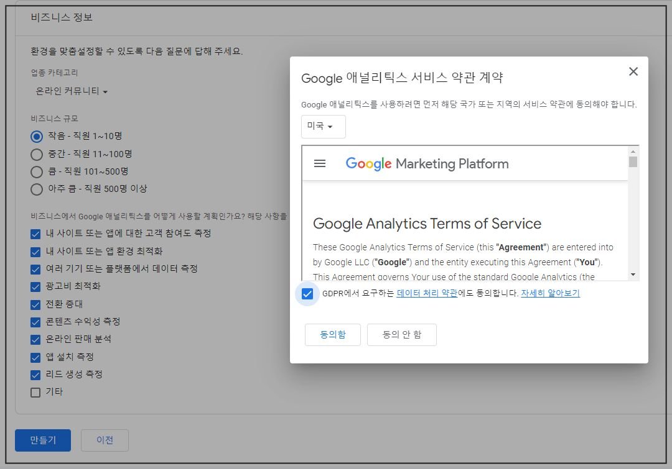
Task: Open the 미국 country dropdown
Action: point(323,126)
